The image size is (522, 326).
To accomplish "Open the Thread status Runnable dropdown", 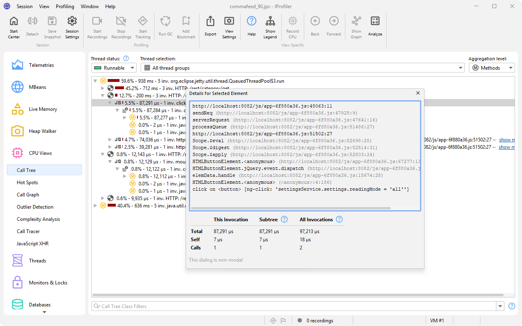I will [114, 68].
